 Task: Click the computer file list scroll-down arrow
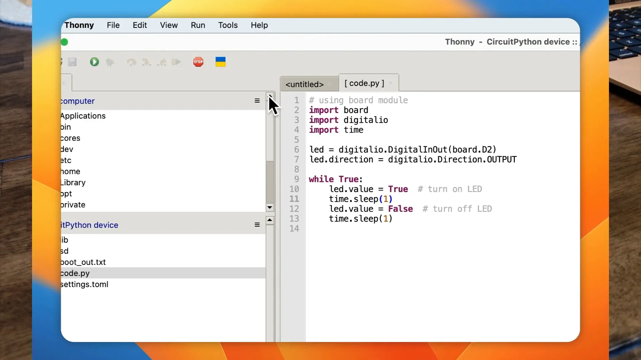[x=270, y=207]
